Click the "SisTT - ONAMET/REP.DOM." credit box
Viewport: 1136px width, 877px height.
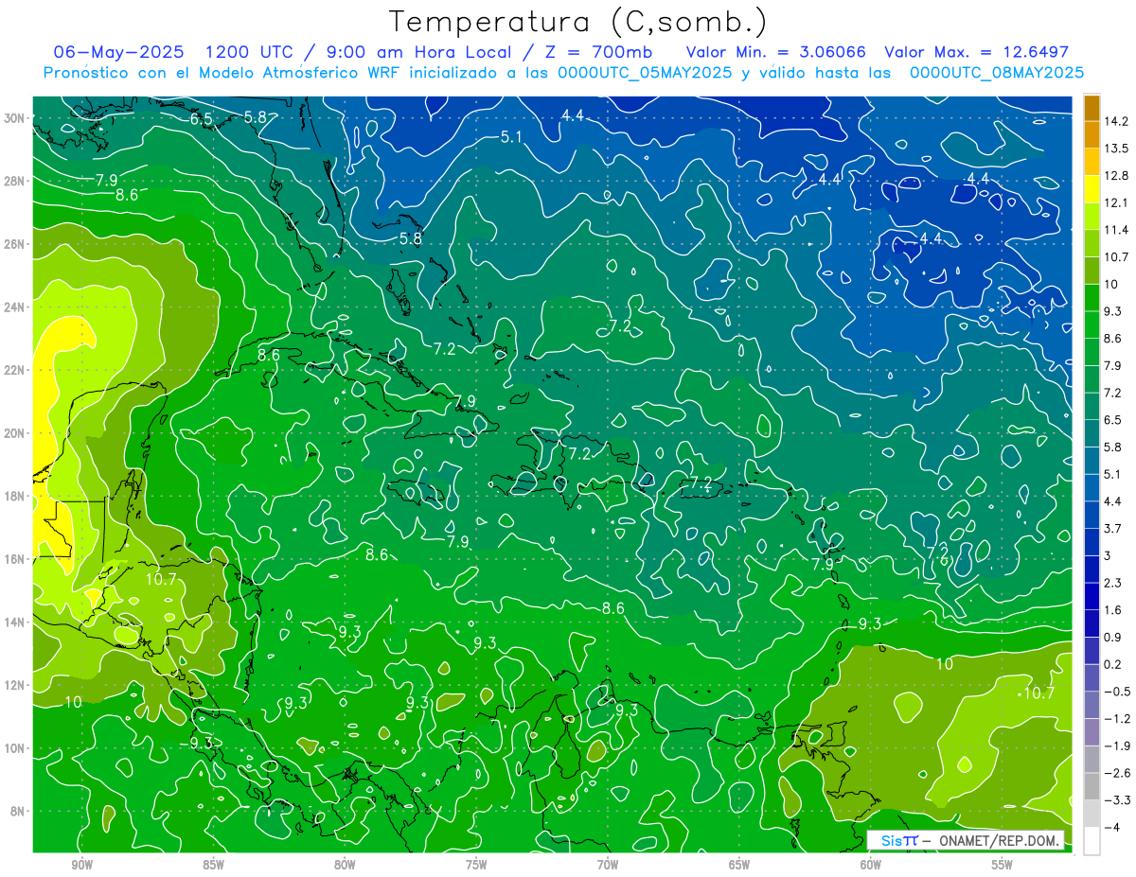point(970,840)
